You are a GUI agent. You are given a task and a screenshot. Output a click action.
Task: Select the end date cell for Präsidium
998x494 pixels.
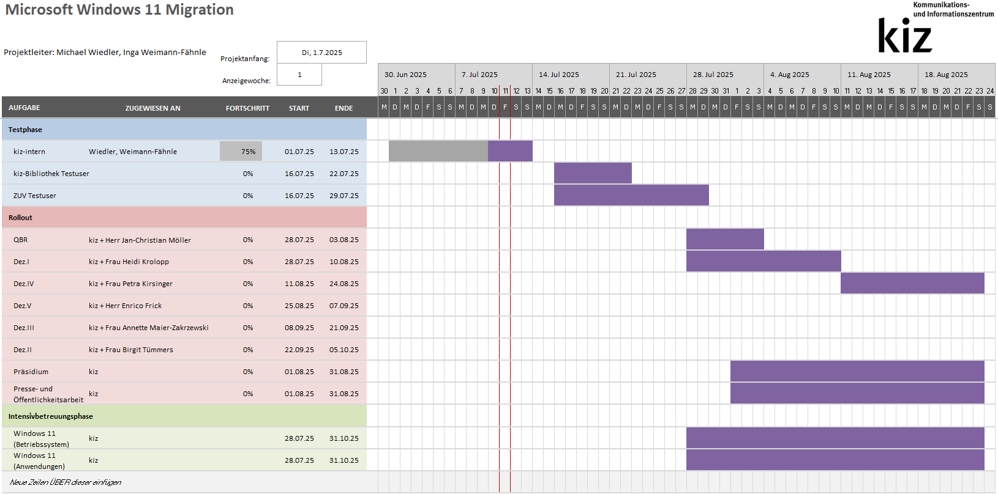tap(343, 372)
